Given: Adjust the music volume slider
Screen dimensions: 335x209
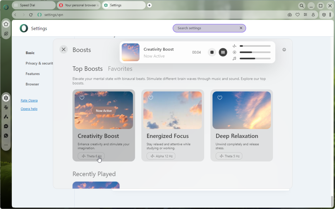Looking at the screenshot, I should 255,59.
